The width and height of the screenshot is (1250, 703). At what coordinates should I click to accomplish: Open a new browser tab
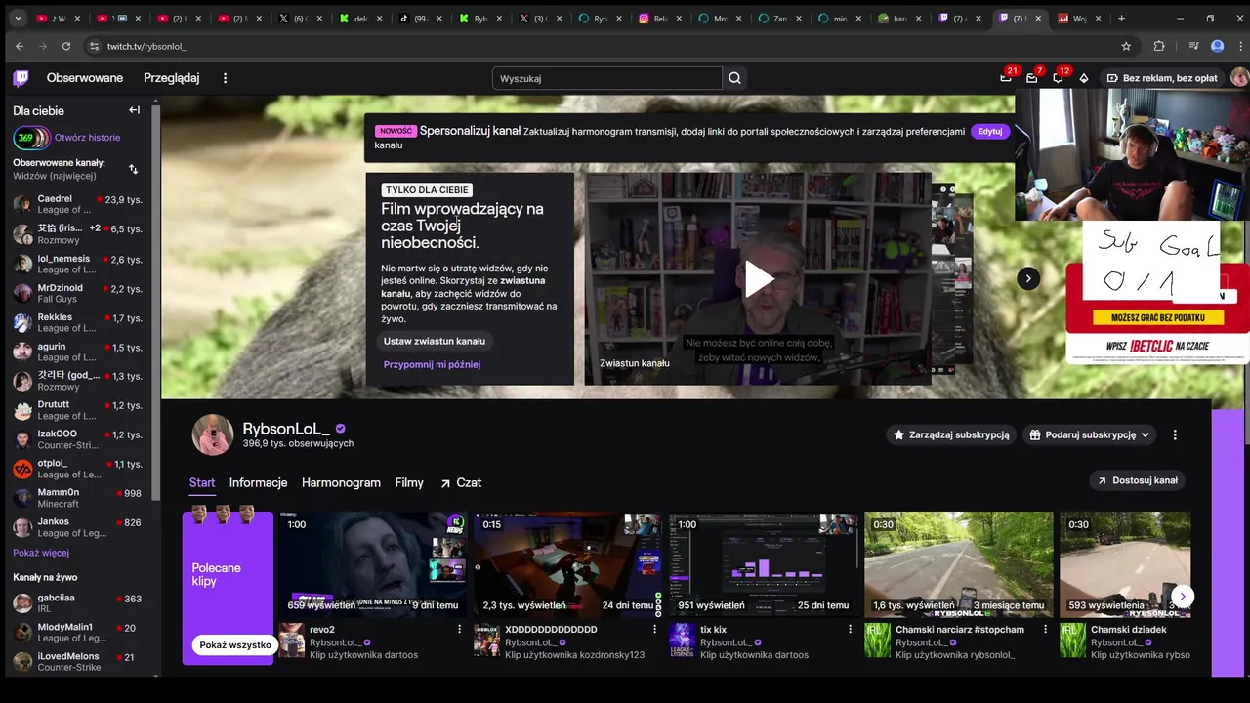click(1121, 19)
